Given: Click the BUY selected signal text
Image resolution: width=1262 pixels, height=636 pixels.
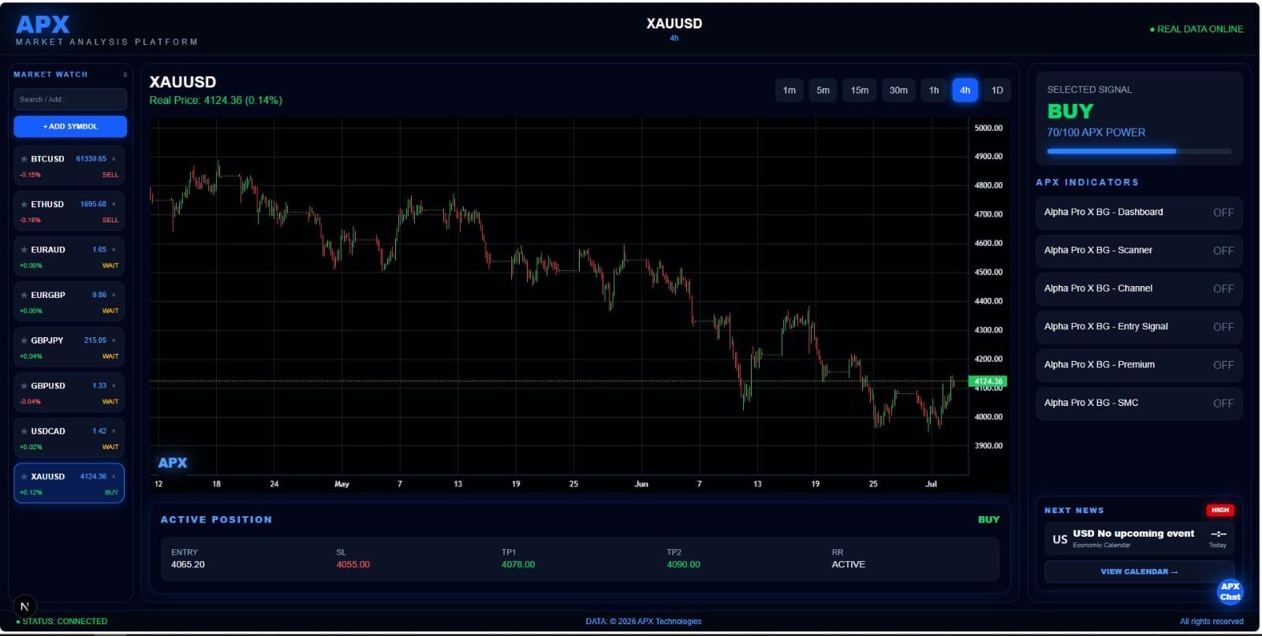Looking at the screenshot, I should click(1070, 111).
